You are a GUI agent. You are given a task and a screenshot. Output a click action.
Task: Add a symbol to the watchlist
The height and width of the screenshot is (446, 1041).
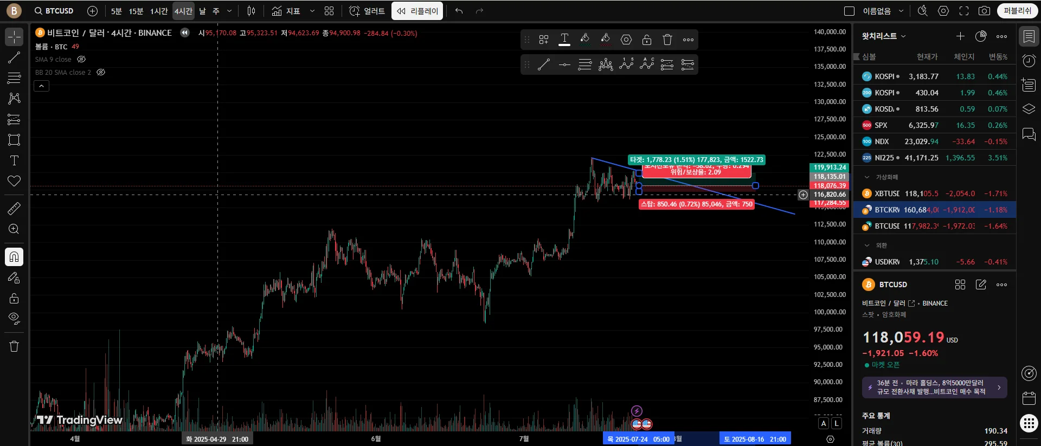coord(960,36)
